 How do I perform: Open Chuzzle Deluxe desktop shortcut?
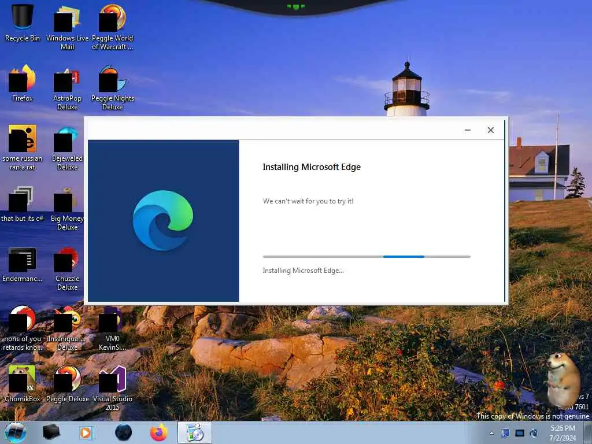[x=67, y=268]
